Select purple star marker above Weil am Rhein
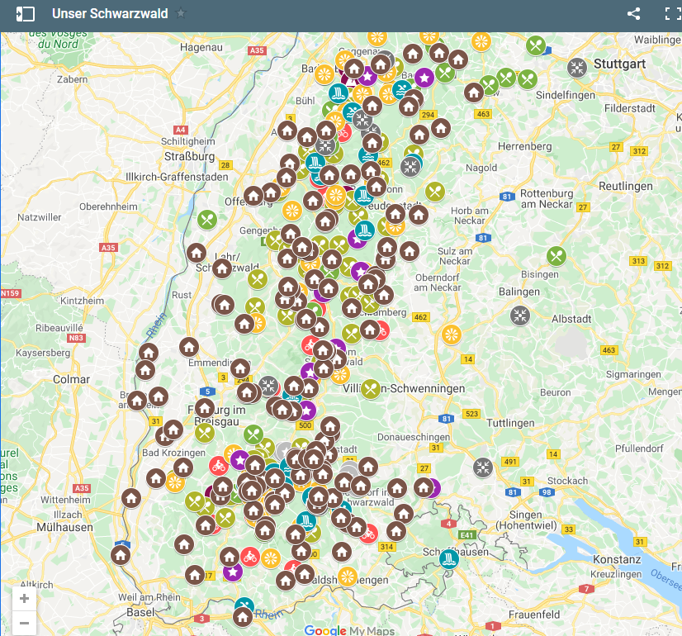This screenshot has width=682, height=636. [233, 572]
